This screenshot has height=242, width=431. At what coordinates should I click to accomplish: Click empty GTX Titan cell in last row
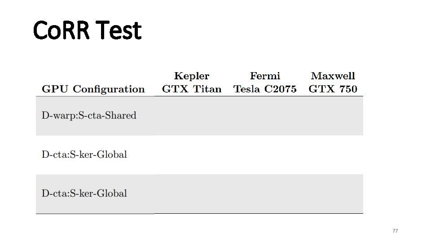click(192, 194)
